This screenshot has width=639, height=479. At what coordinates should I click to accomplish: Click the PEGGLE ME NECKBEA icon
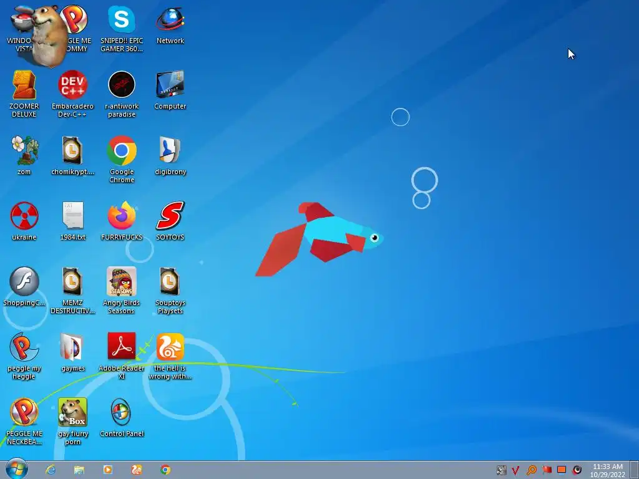24,422
